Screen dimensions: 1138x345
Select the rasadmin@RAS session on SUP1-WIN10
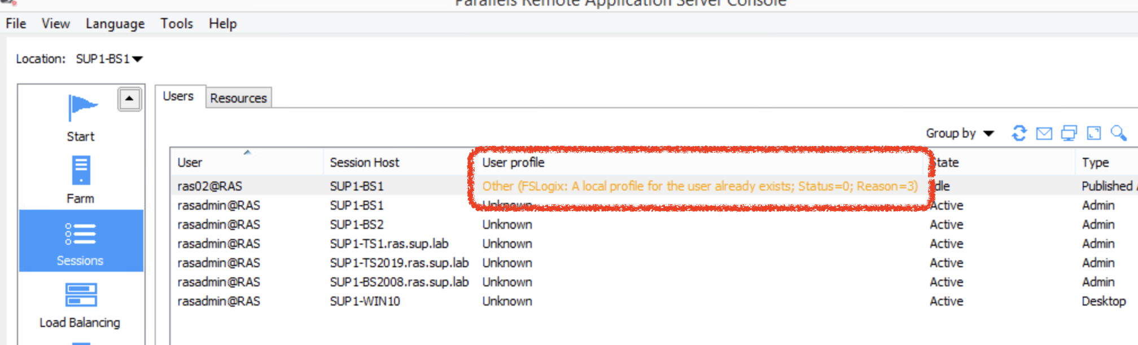coord(218,302)
